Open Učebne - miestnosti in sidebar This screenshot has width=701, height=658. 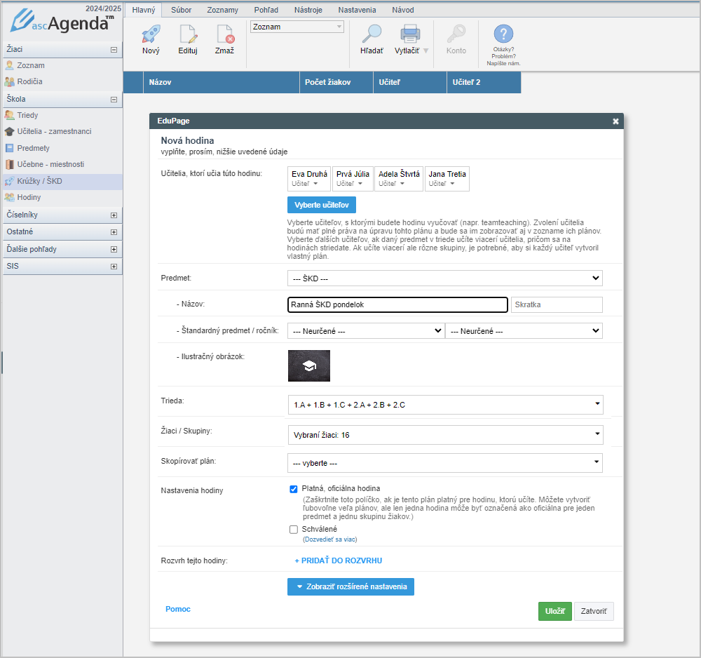click(x=50, y=164)
